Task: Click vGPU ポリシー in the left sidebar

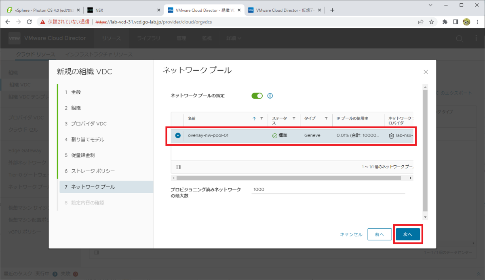Action: click(x=25, y=232)
